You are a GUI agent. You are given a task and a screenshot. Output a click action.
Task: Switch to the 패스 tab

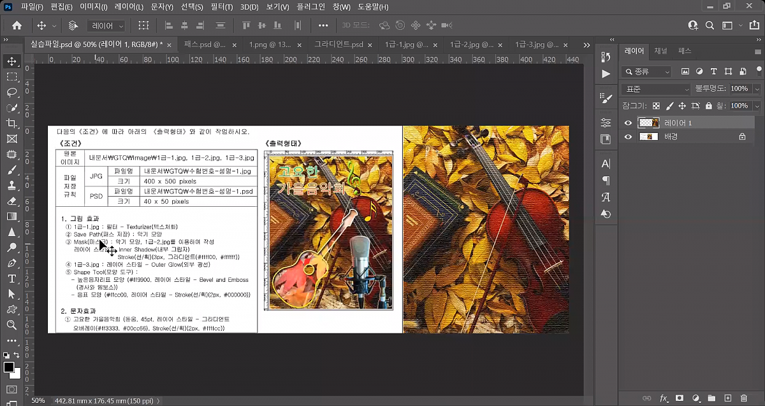685,51
